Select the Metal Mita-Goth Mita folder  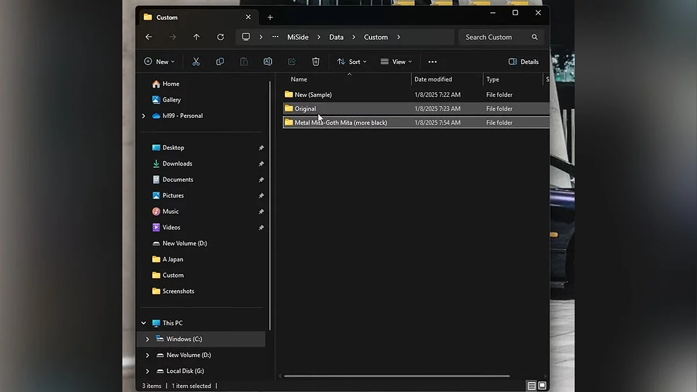[x=340, y=123]
